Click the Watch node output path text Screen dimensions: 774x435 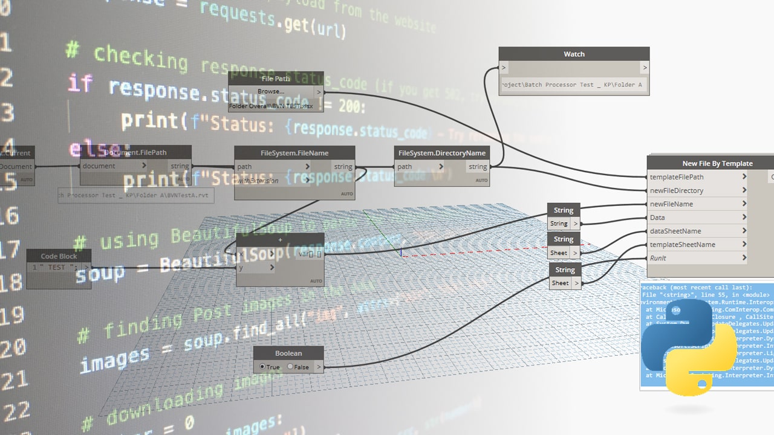pos(573,85)
